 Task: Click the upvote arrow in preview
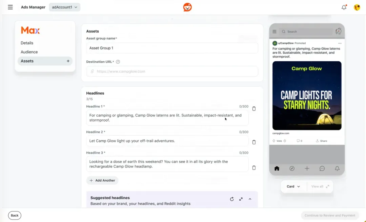[x=274, y=141]
